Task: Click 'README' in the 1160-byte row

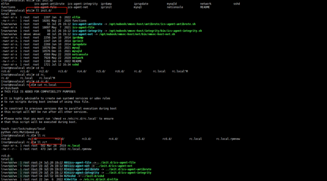Action: pos(77,61)
